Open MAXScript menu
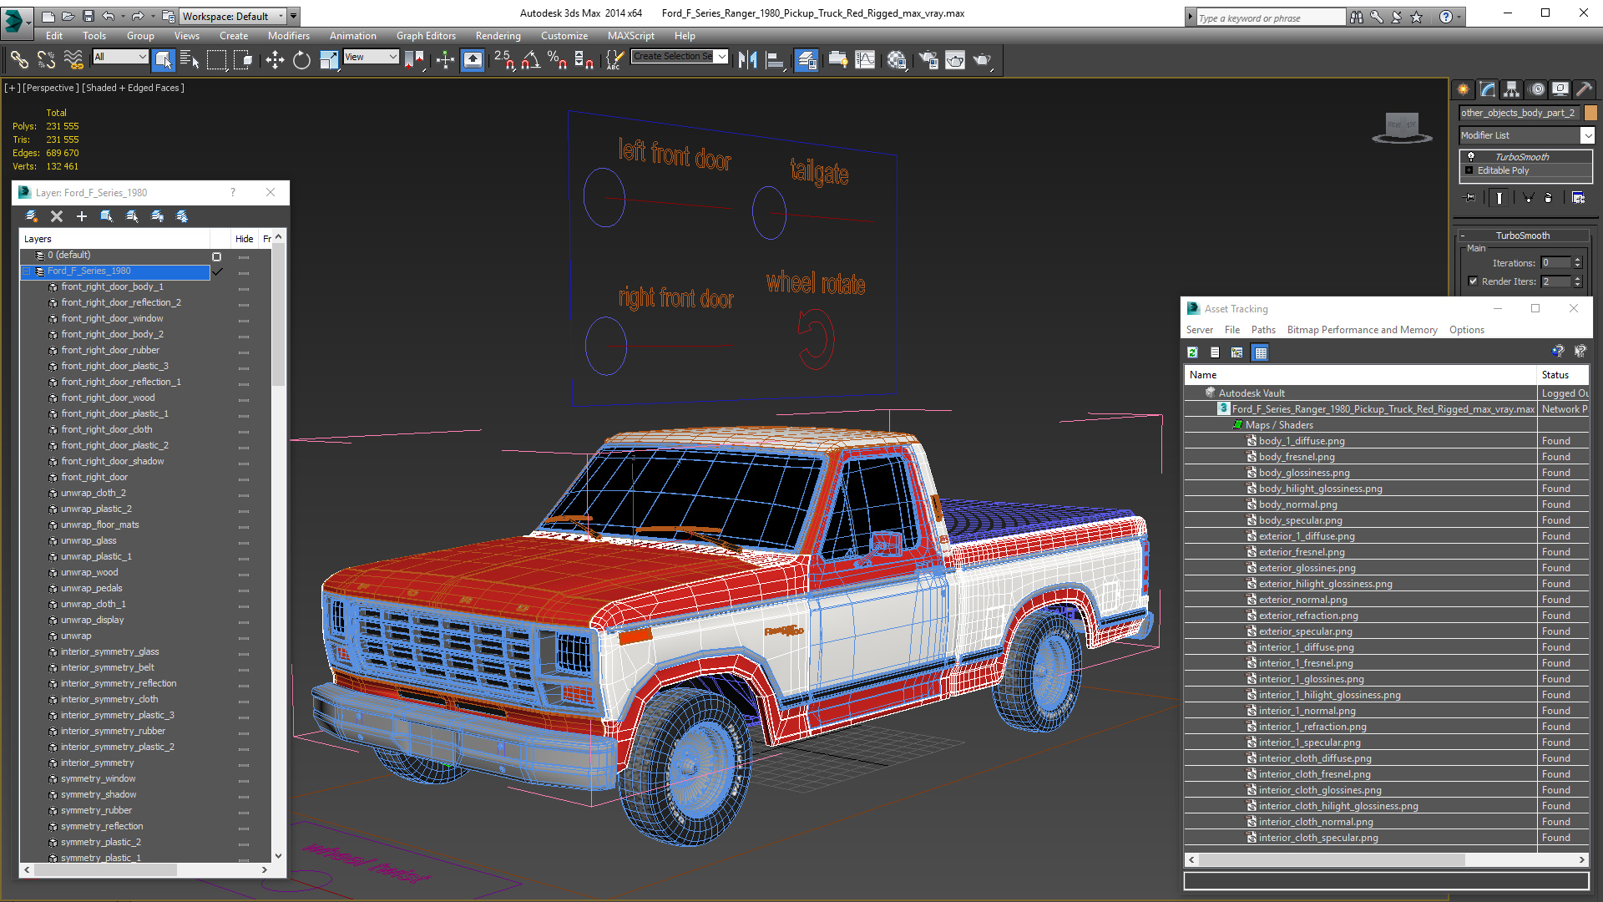The image size is (1603, 902). pyautogui.click(x=630, y=36)
